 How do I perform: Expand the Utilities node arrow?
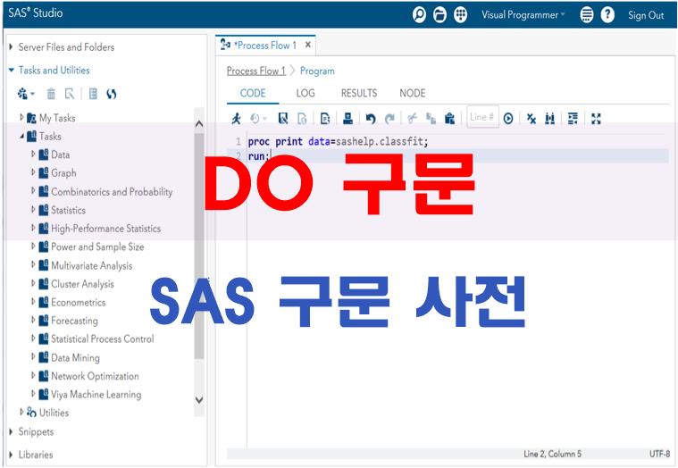click(x=21, y=412)
